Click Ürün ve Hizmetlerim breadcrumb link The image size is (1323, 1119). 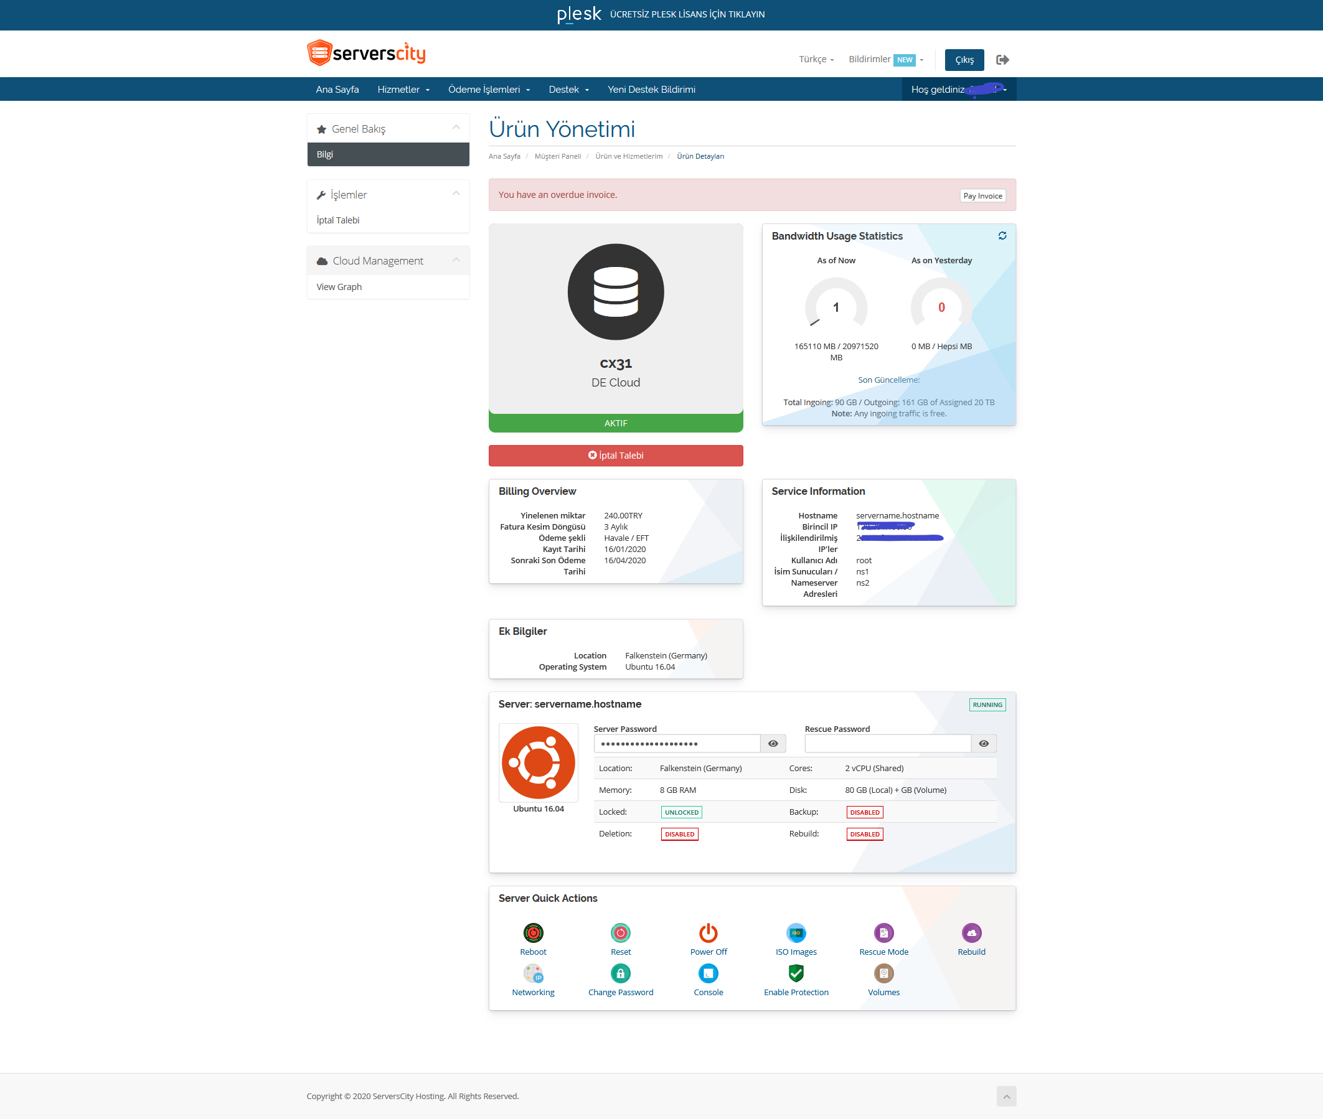pos(628,157)
